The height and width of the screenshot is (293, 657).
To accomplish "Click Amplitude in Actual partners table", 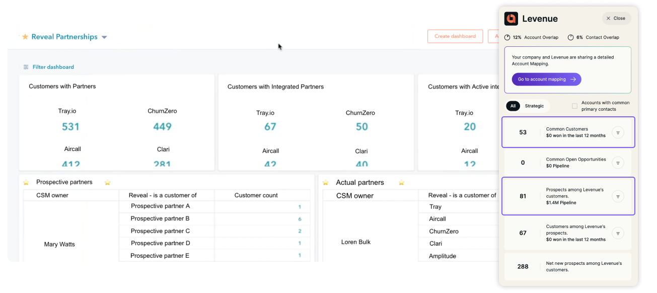I will [x=443, y=256].
